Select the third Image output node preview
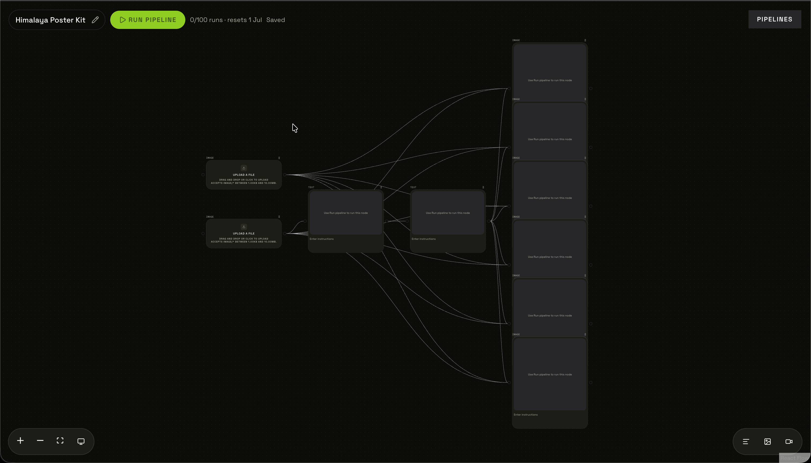 tap(550, 190)
